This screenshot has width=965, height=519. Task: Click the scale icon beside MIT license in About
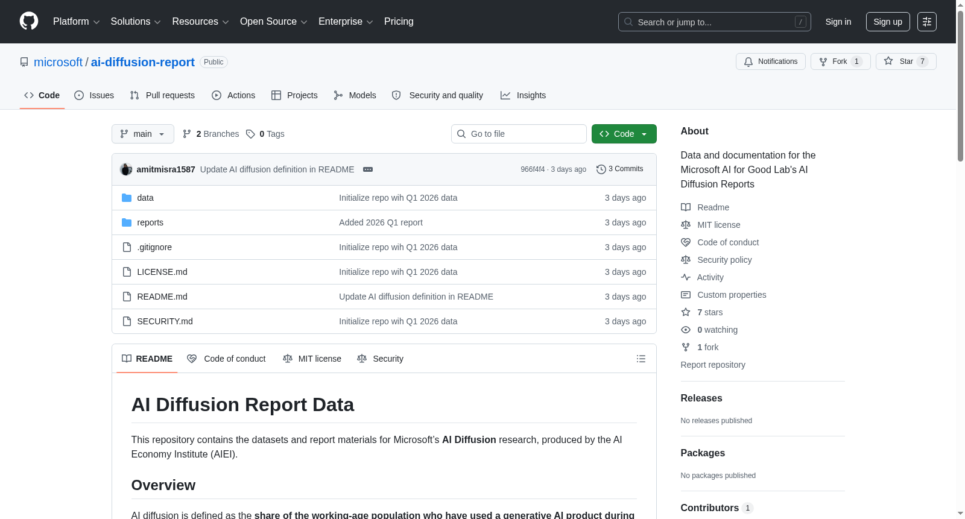pos(686,225)
